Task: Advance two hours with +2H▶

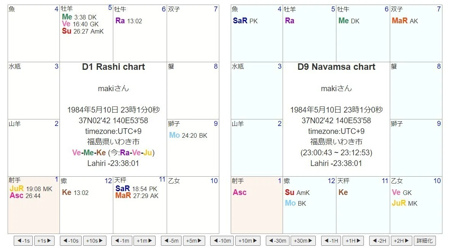Action: tap(401, 241)
